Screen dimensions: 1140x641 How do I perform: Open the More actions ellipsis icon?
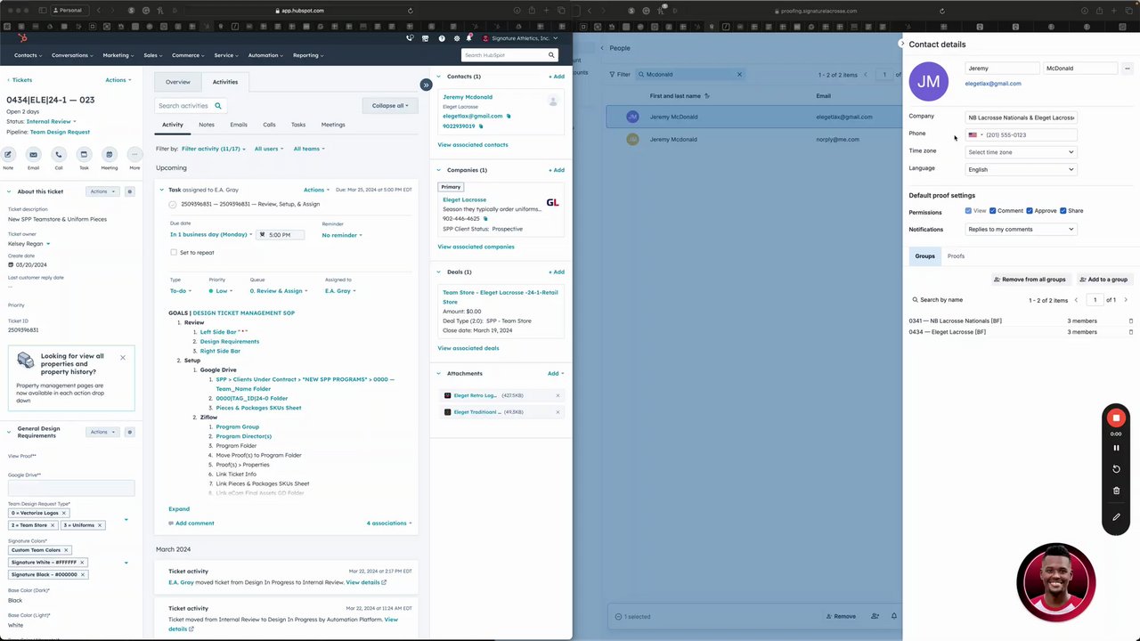pos(134,154)
